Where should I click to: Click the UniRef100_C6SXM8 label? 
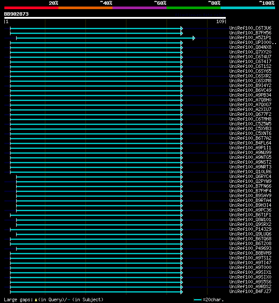click(x=250, y=81)
